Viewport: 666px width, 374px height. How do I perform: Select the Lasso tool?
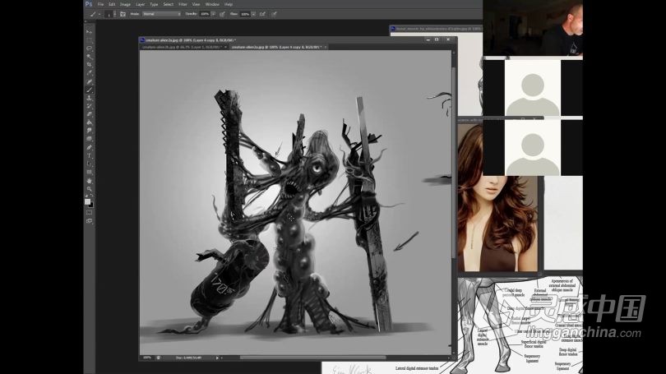point(89,48)
